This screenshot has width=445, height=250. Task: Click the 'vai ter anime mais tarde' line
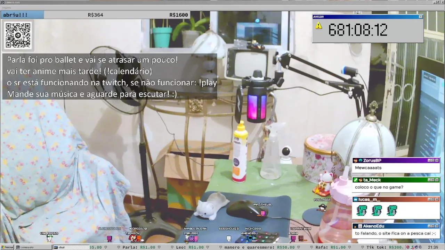pyautogui.click(x=80, y=71)
